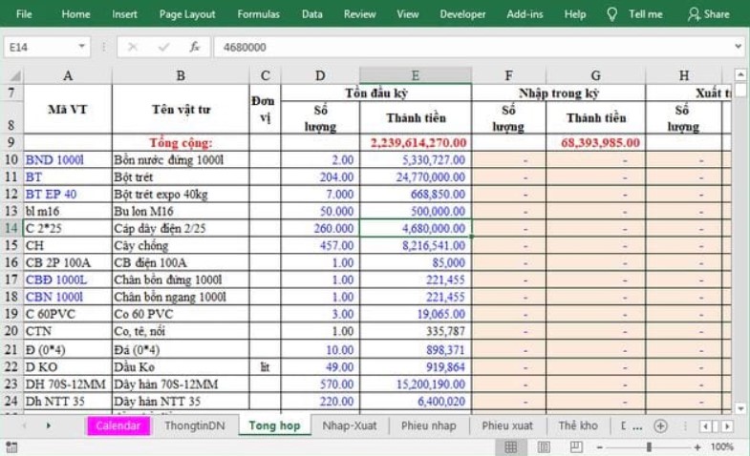This screenshot has height=456, width=750.
Task: Open the Thẻ kho sheet tab
Action: [x=578, y=425]
